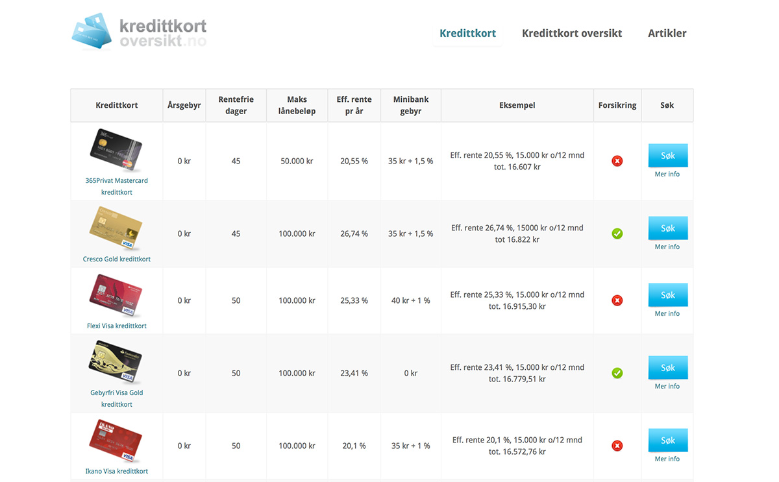Click green insurance checkmark for Gebyrfri Visa Gold

coord(617,373)
